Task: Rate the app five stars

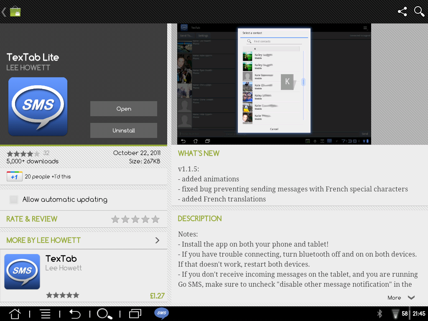Action: [x=155, y=219]
